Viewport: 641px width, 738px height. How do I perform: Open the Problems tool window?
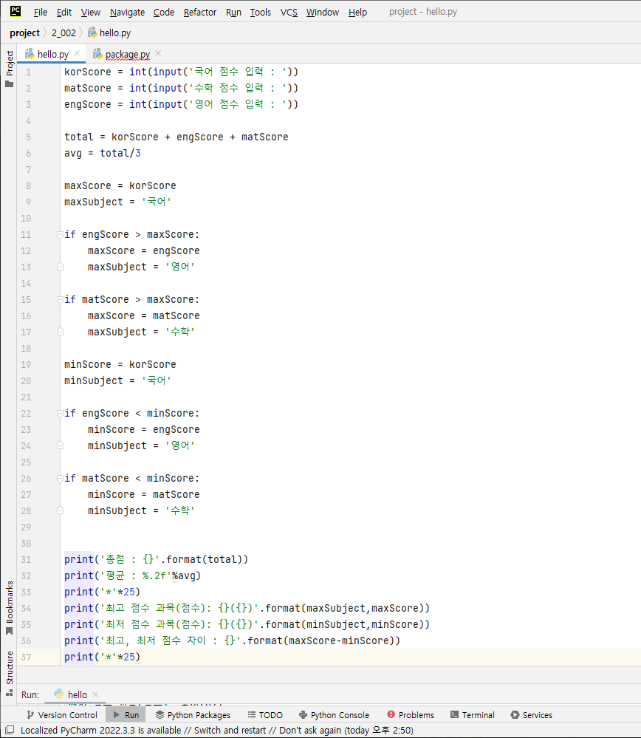[411, 715]
